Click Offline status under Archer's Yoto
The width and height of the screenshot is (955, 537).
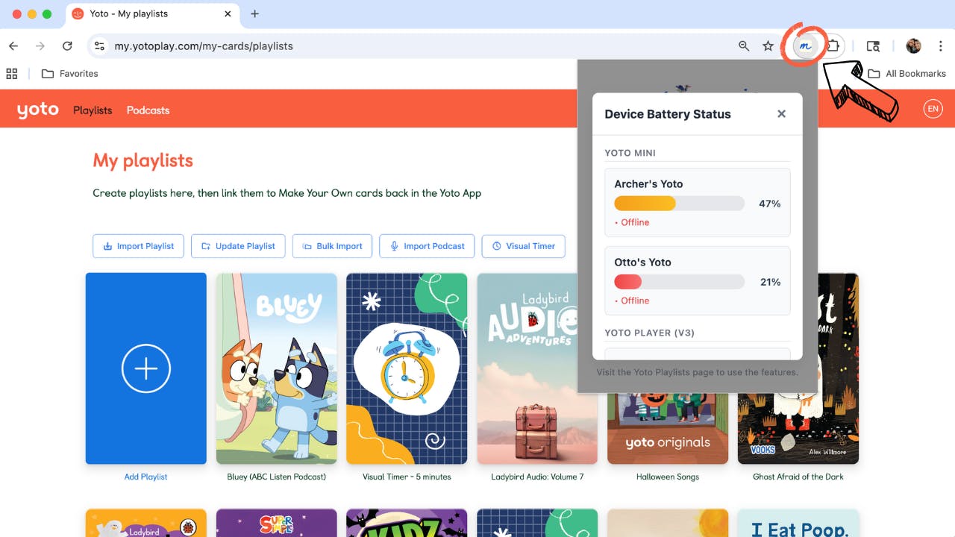632,222
